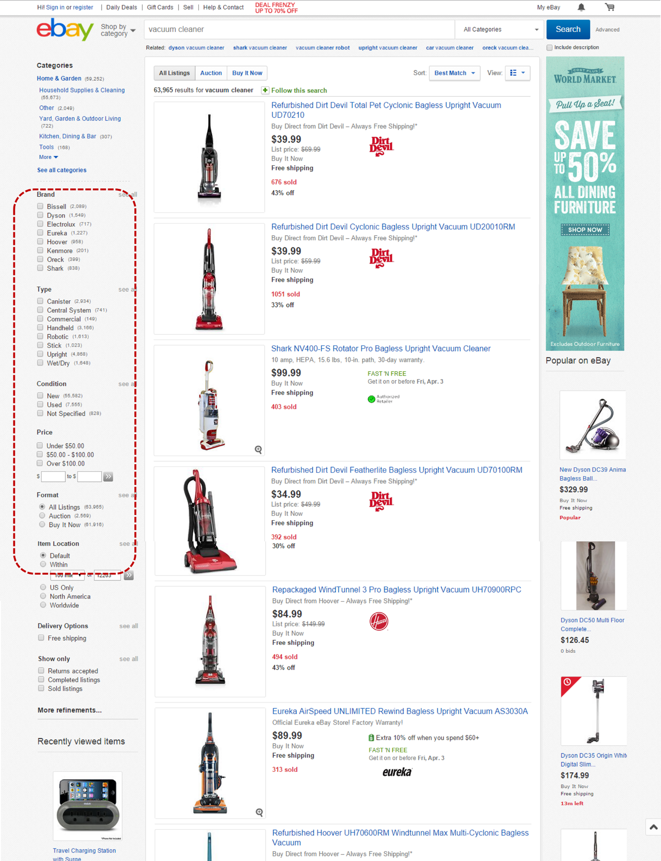Open the shopping cart icon

[x=610, y=7]
